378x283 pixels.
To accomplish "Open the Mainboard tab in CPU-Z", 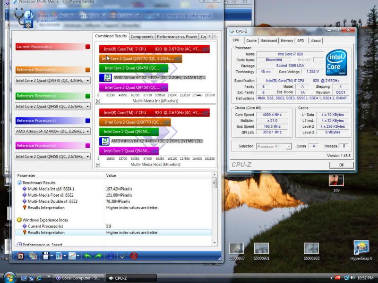I will 268,41.
